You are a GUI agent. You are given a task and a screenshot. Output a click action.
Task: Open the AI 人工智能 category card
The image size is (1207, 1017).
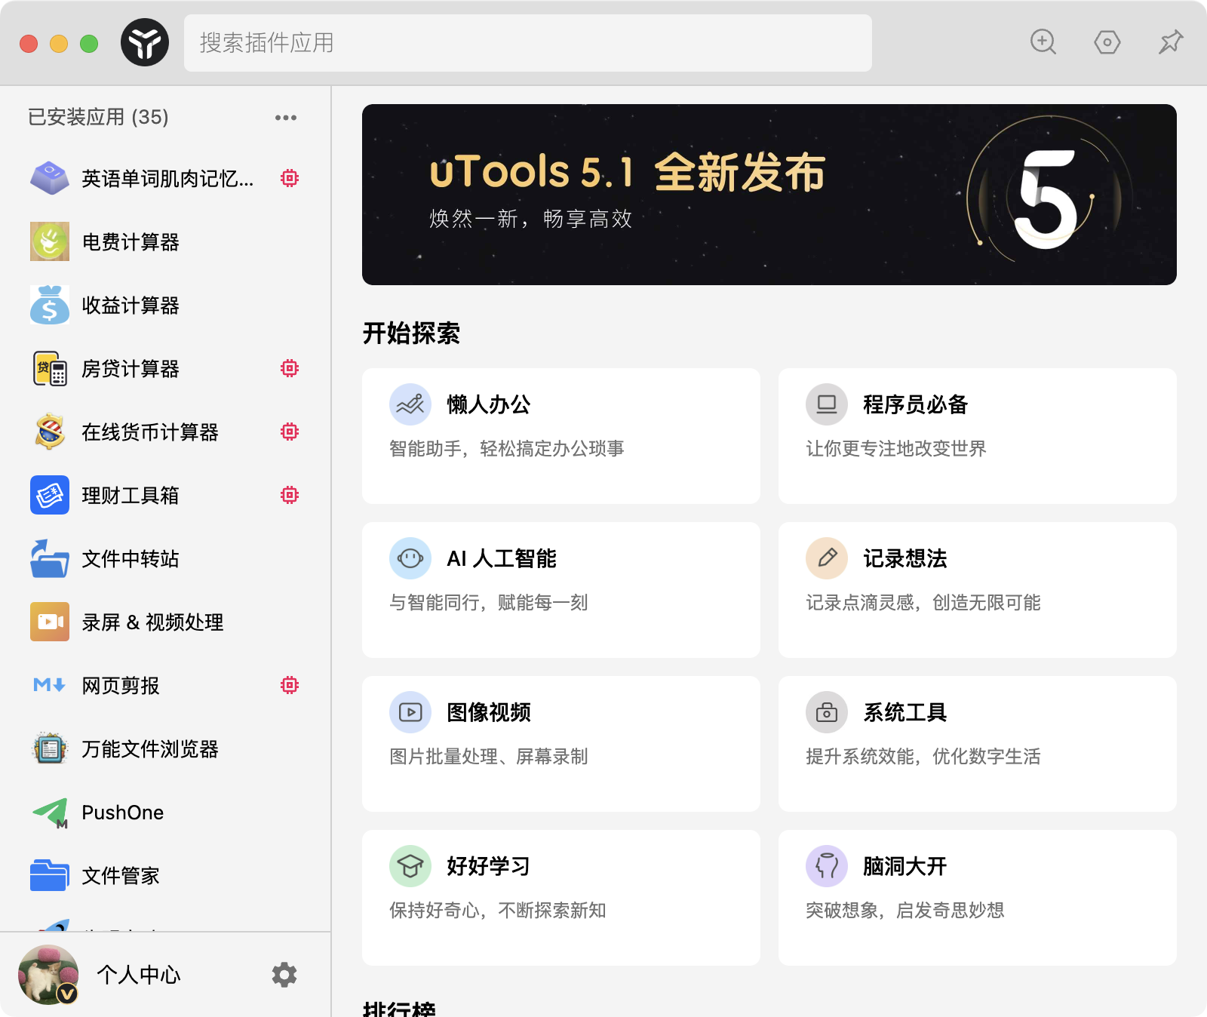pyautogui.click(x=561, y=590)
